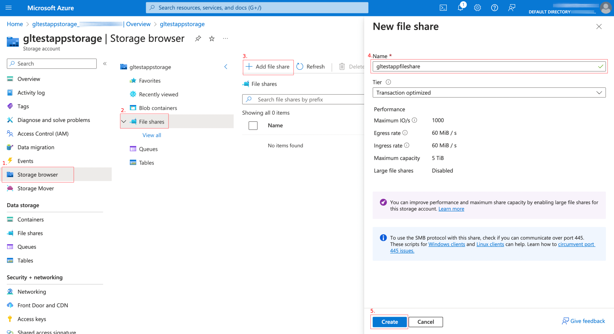The image size is (614, 334).
Task: Open Networking under Security + networking
Action: pos(32,292)
